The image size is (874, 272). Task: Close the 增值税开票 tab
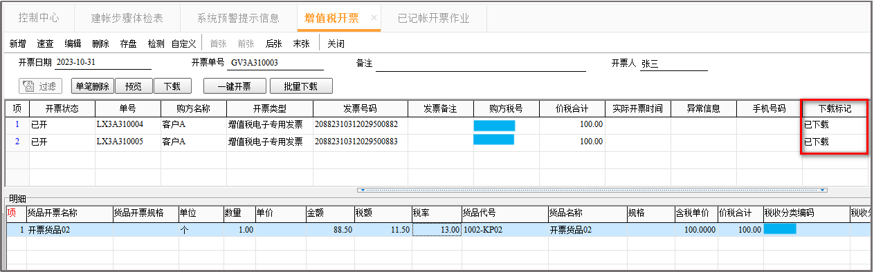374,19
